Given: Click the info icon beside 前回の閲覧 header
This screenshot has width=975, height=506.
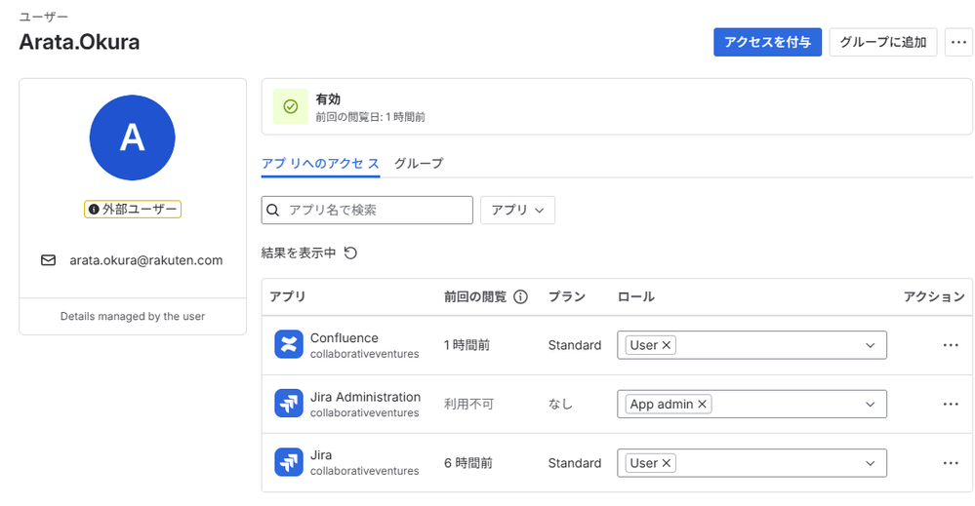Looking at the screenshot, I should (x=520, y=296).
